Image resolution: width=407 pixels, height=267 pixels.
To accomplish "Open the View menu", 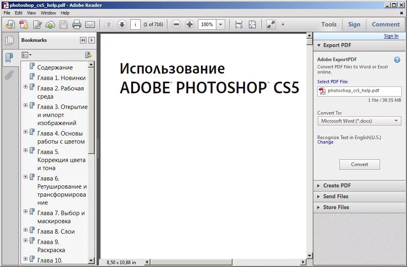I will (31, 13).
